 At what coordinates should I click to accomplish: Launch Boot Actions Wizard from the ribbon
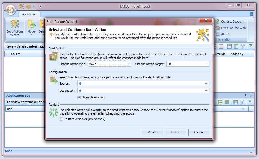[15, 28]
